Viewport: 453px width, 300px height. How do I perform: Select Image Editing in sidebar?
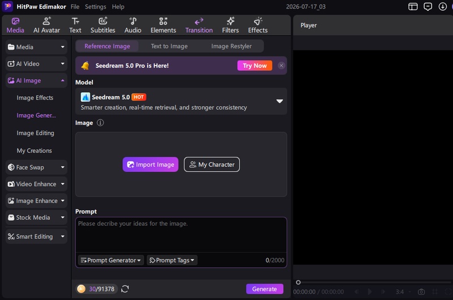pyautogui.click(x=35, y=133)
